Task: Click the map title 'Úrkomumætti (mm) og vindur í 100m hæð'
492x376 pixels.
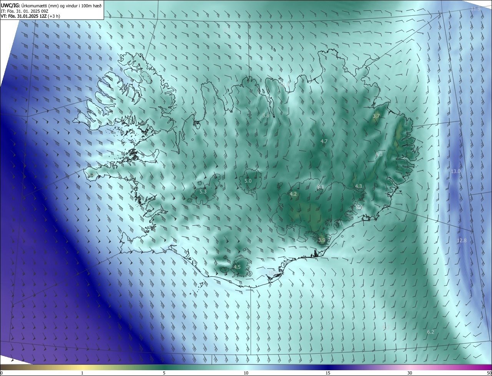Action: click(61, 5)
